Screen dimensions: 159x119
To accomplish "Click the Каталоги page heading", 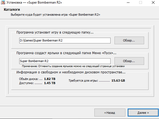I will (x=12, y=10).
